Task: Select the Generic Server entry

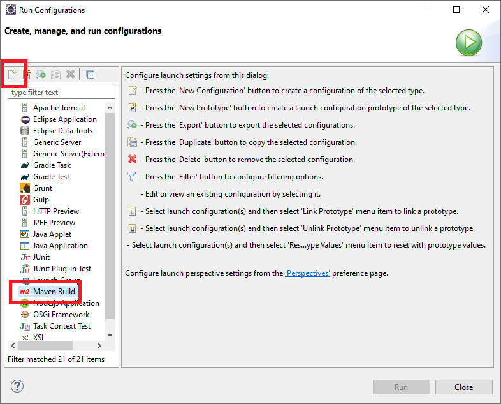Action: click(x=57, y=142)
